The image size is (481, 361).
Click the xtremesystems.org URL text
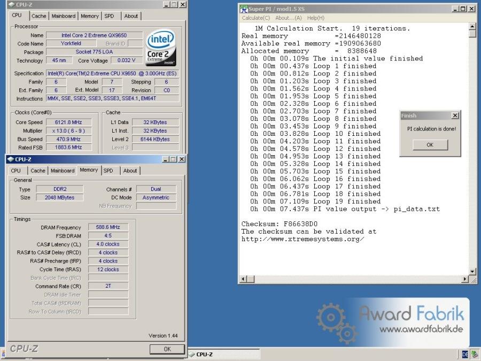tap(303, 239)
